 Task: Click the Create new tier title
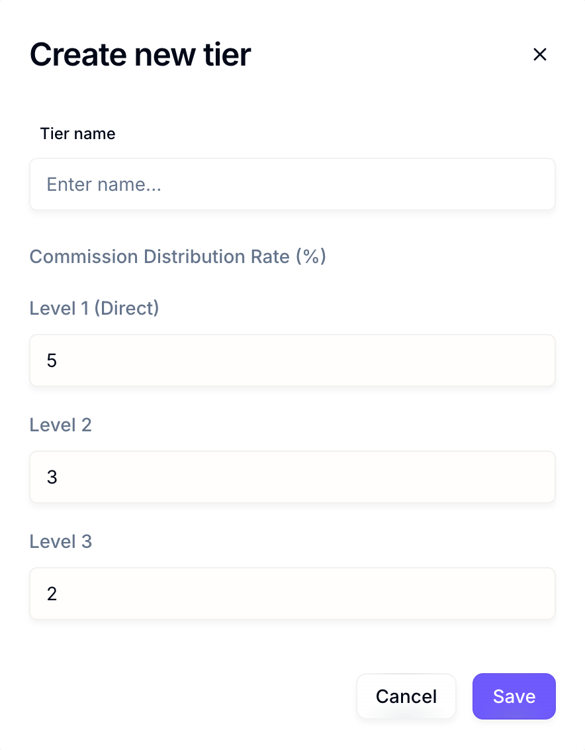140,54
